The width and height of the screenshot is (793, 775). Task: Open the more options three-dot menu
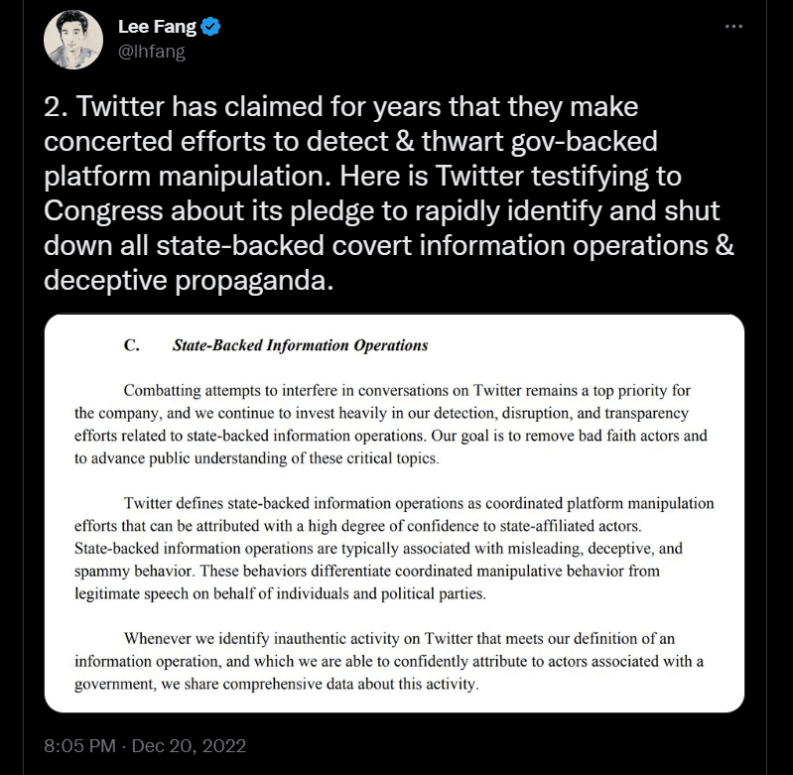point(733,27)
